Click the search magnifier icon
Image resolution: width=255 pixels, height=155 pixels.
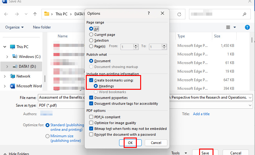[244, 14]
